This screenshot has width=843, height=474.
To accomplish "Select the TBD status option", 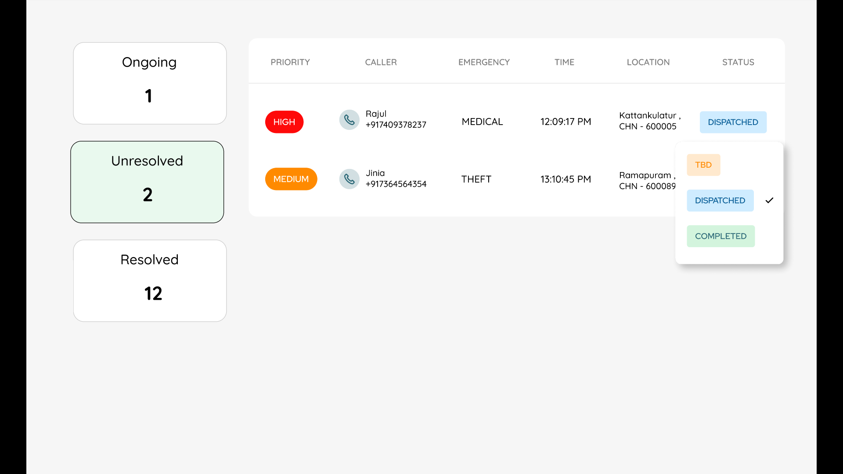I will [703, 165].
